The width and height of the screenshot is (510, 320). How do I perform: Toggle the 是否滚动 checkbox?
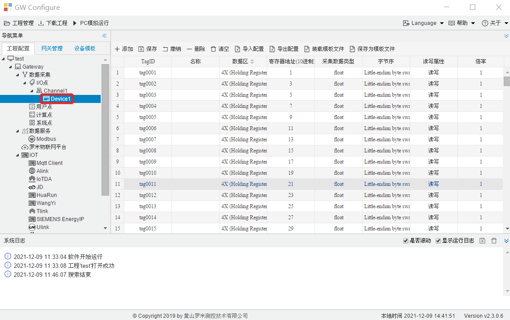click(406, 241)
